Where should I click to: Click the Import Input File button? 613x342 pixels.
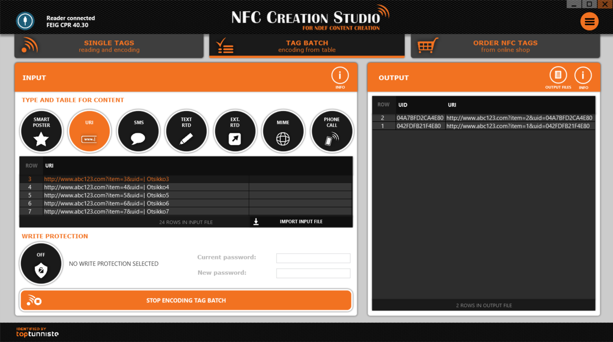point(301,222)
